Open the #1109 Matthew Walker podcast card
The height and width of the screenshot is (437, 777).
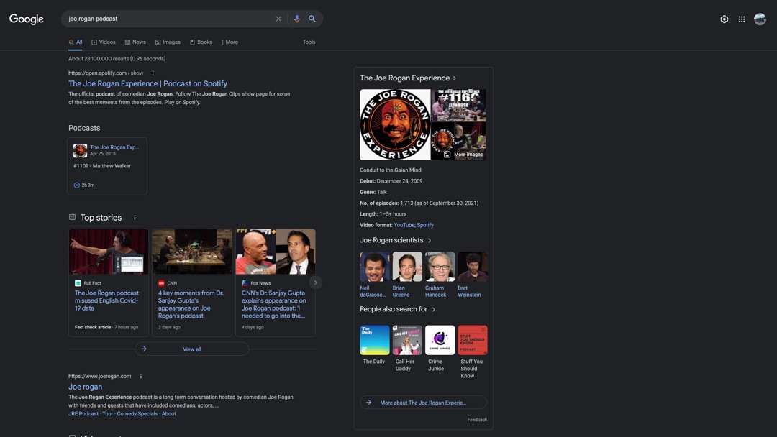[107, 166]
